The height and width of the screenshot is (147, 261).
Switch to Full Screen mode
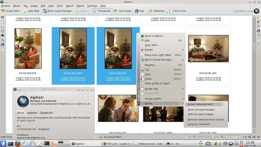(178, 11)
